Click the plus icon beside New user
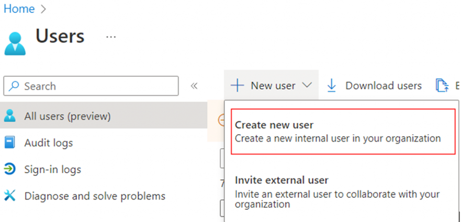 coord(237,86)
